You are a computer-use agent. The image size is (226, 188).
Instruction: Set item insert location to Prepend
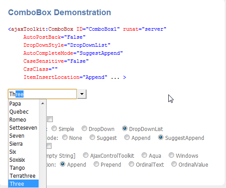(96, 164)
